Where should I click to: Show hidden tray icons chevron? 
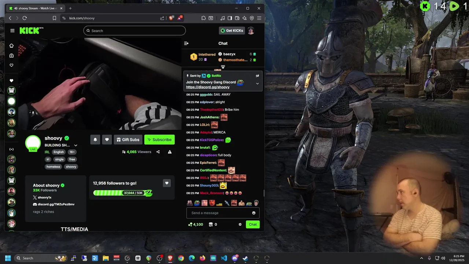[x=421, y=258]
